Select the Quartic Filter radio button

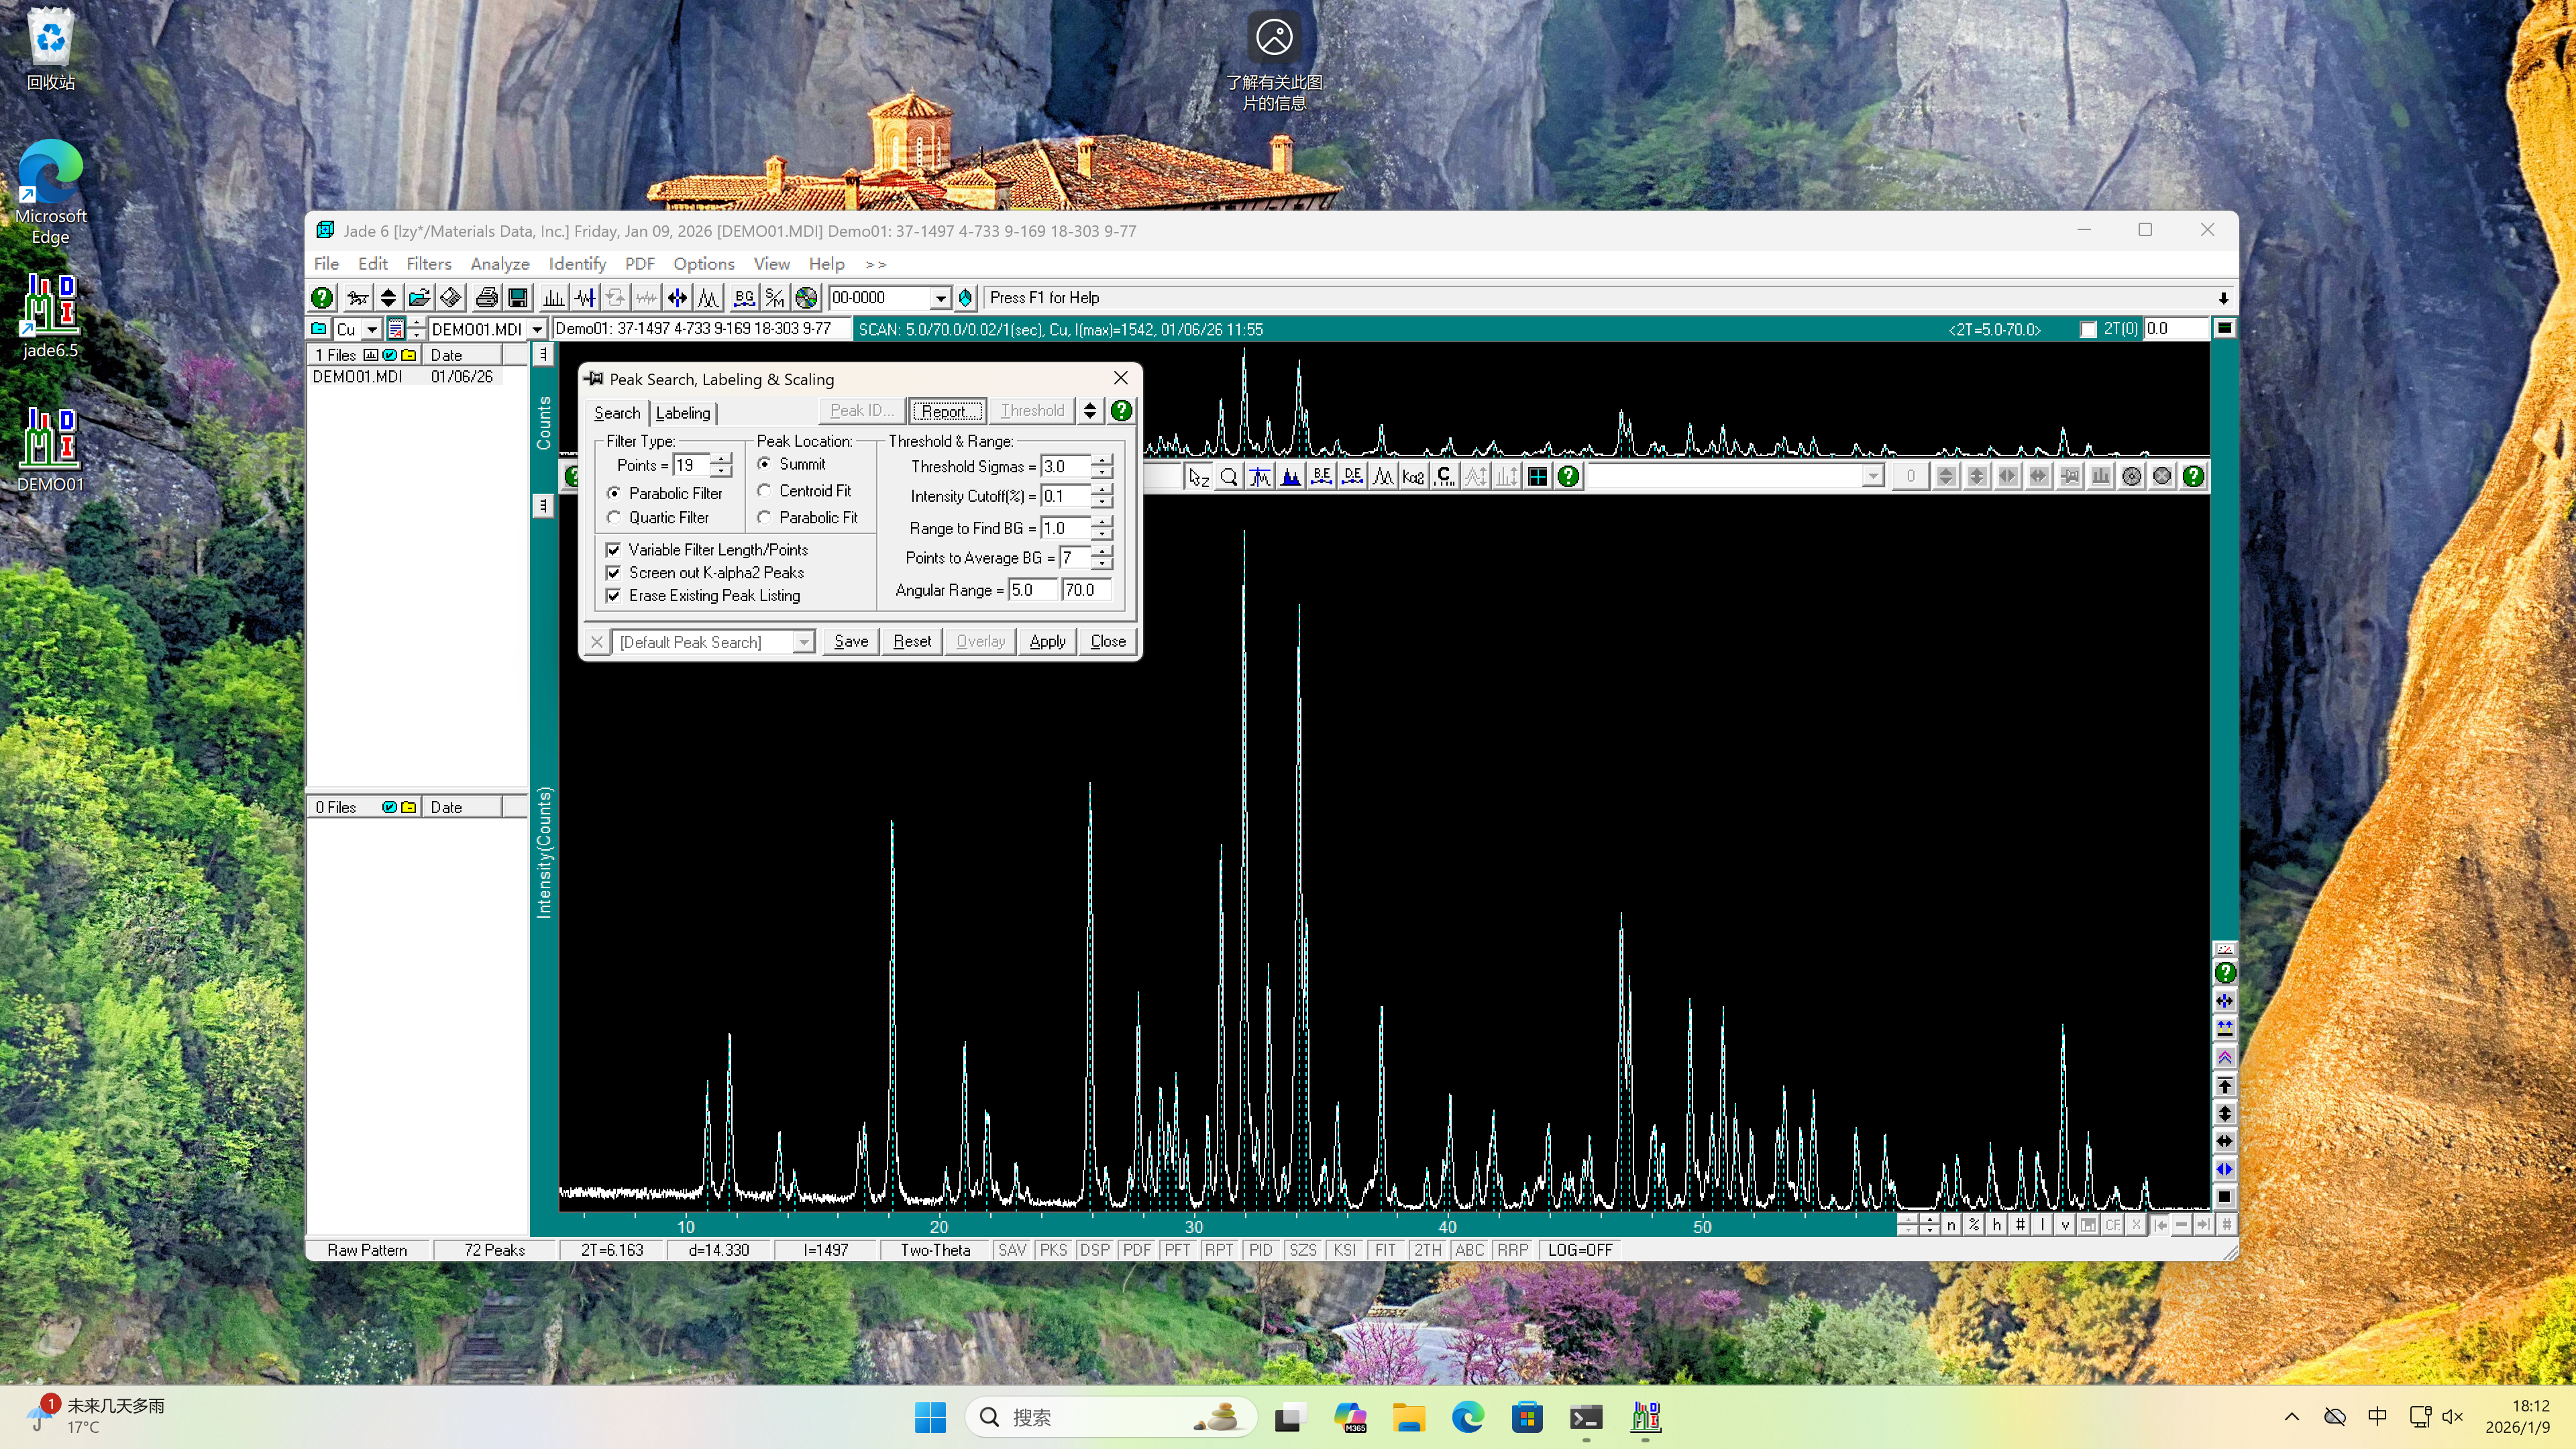tap(614, 517)
